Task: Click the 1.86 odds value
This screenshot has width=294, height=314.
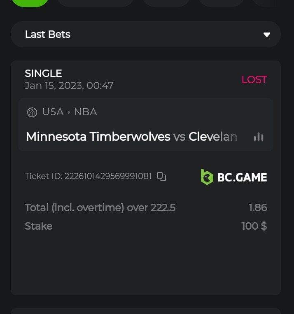Action: tap(258, 208)
